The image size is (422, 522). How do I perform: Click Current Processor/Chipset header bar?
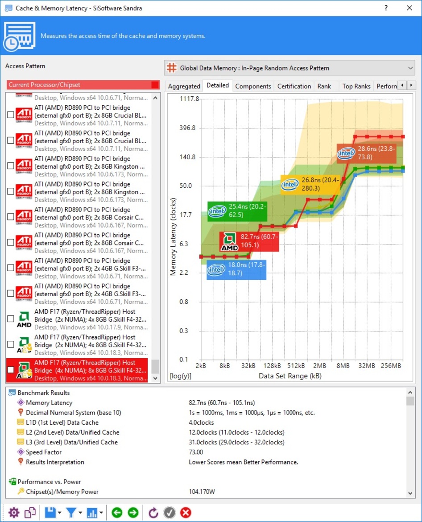click(83, 85)
